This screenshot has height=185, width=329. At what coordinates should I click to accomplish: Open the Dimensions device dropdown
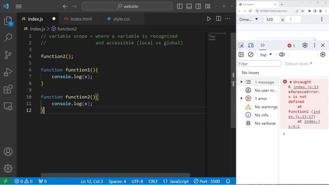pos(249,20)
